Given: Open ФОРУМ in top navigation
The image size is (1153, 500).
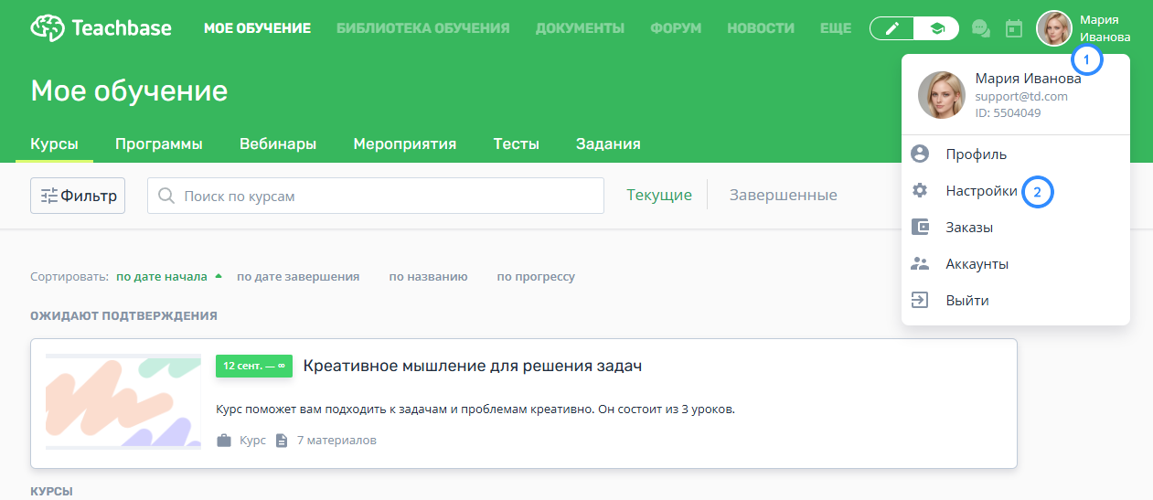Looking at the screenshot, I should click(x=676, y=28).
